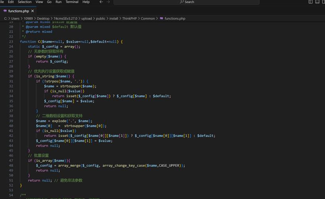Click 'if (is_string($name)) {' line

point(51,76)
